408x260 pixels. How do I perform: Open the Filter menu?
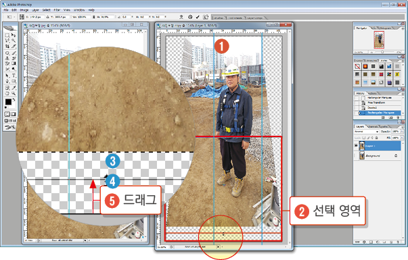pos(57,10)
